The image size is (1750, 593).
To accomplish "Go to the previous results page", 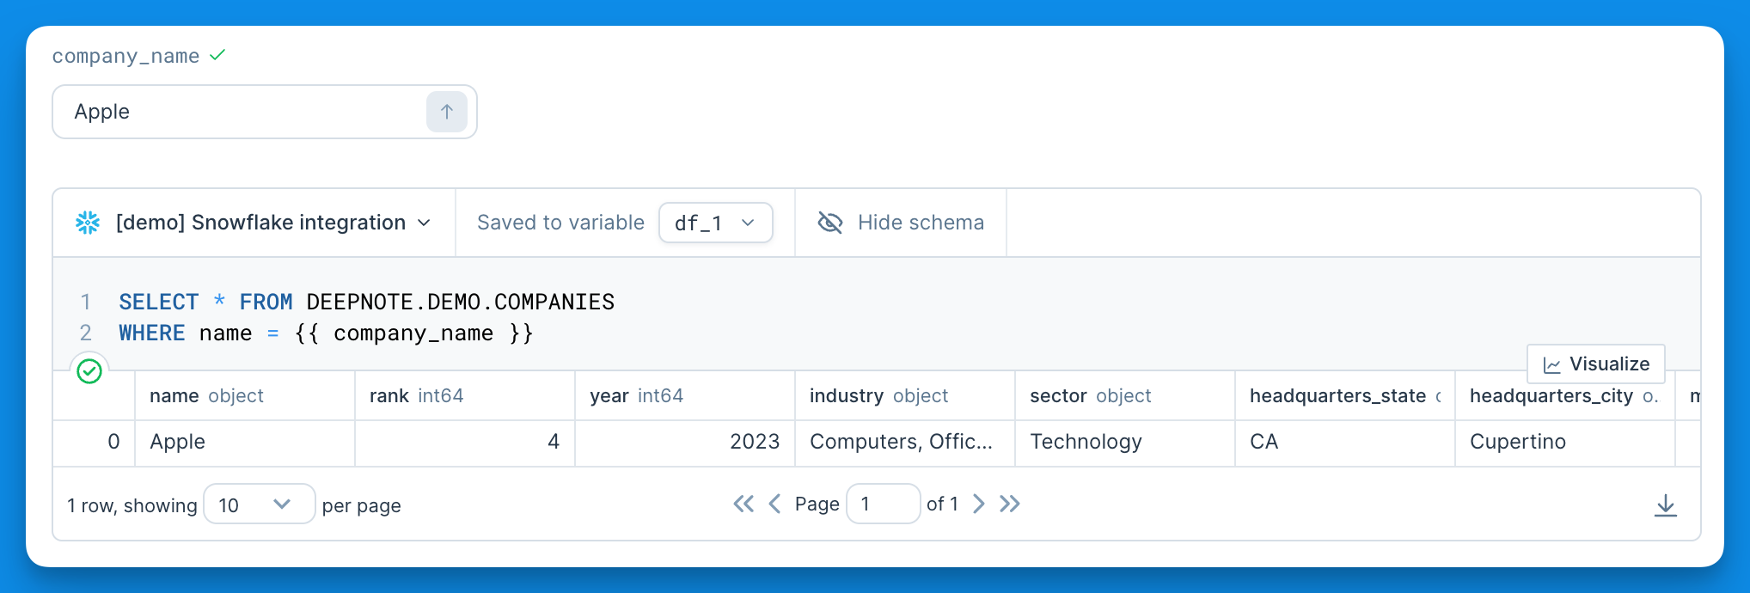I will (x=774, y=504).
